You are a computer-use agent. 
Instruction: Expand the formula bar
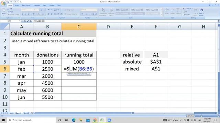(x=219, y=21)
